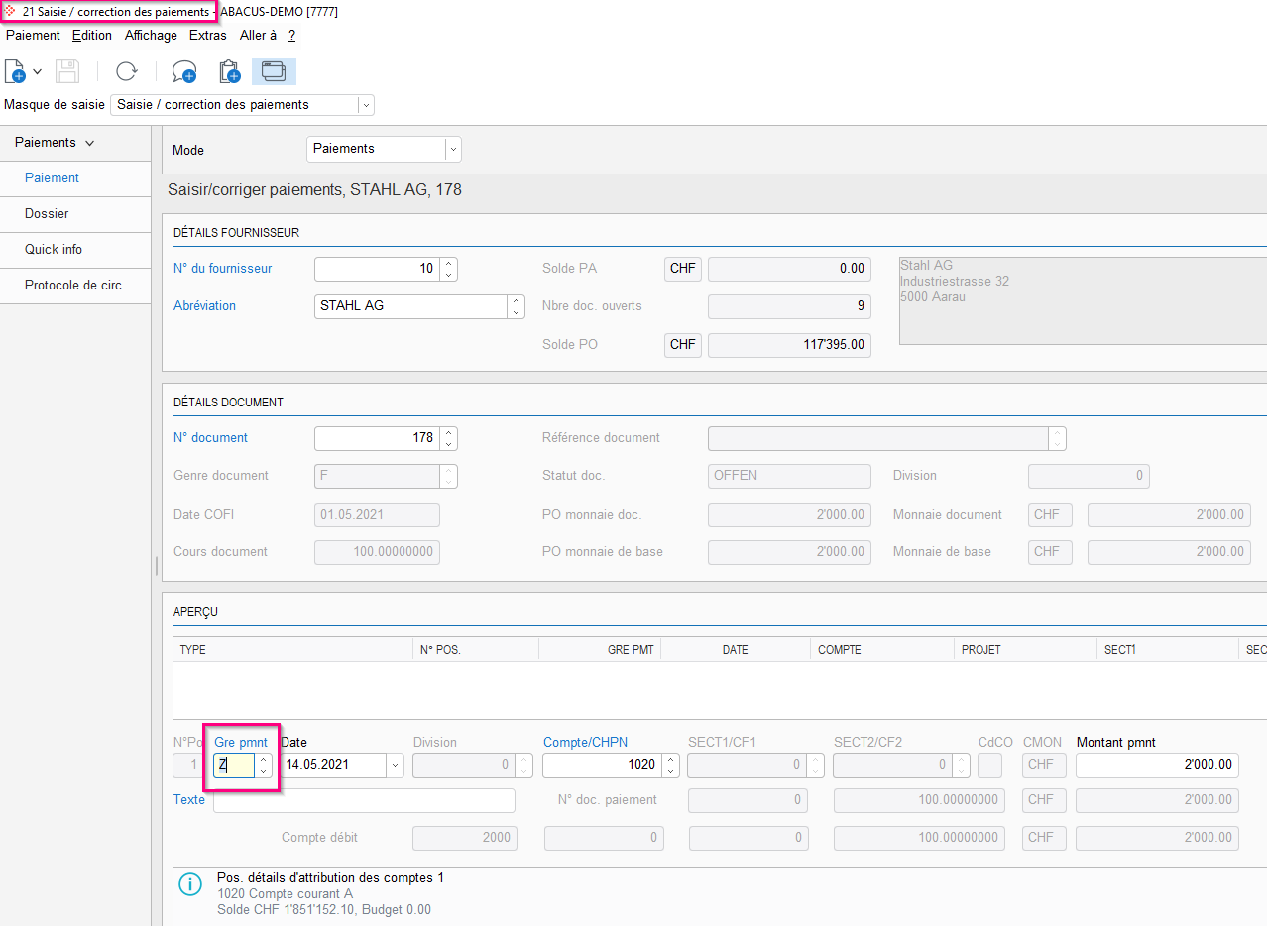
Task: Click the greyed-out save diskette icon
Action: click(x=66, y=71)
